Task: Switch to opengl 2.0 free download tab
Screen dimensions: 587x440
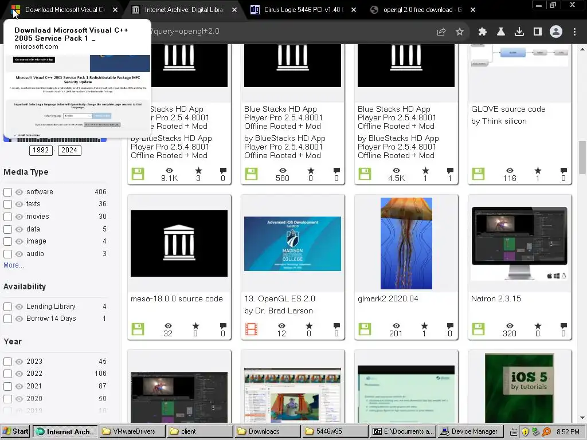Action: pyautogui.click(x=422, y=10)
